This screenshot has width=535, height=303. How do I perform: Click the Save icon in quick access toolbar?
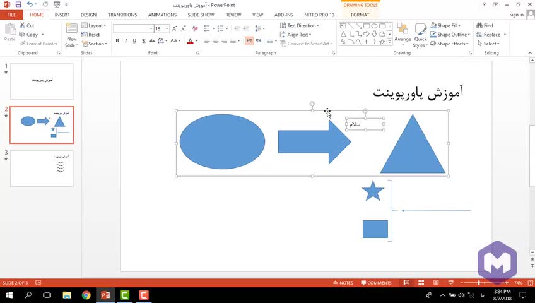tap(18, 4)
